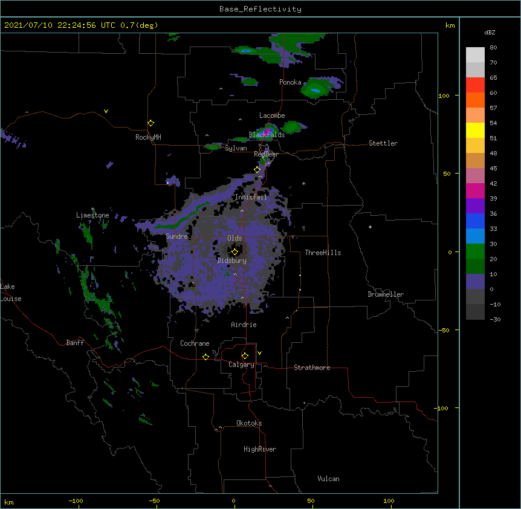Choose the bright green 20-30 dBZ legend swatch

[475, 251]
